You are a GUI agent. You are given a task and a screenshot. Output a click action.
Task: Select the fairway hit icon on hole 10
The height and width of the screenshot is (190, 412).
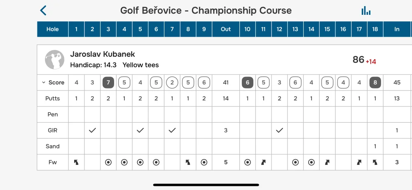coord(247,162)
